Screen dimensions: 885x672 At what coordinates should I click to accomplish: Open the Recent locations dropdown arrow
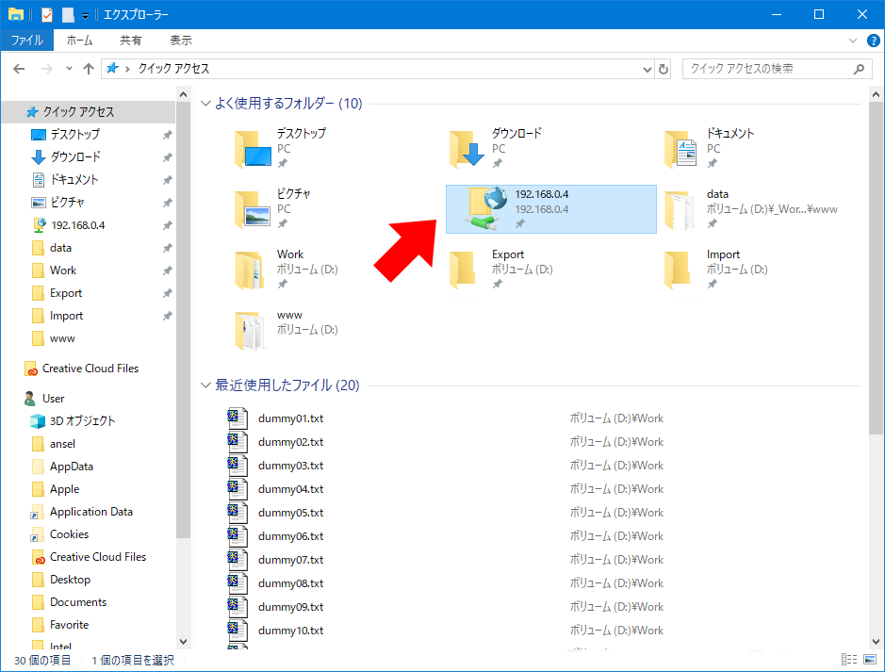pos(69,69)
